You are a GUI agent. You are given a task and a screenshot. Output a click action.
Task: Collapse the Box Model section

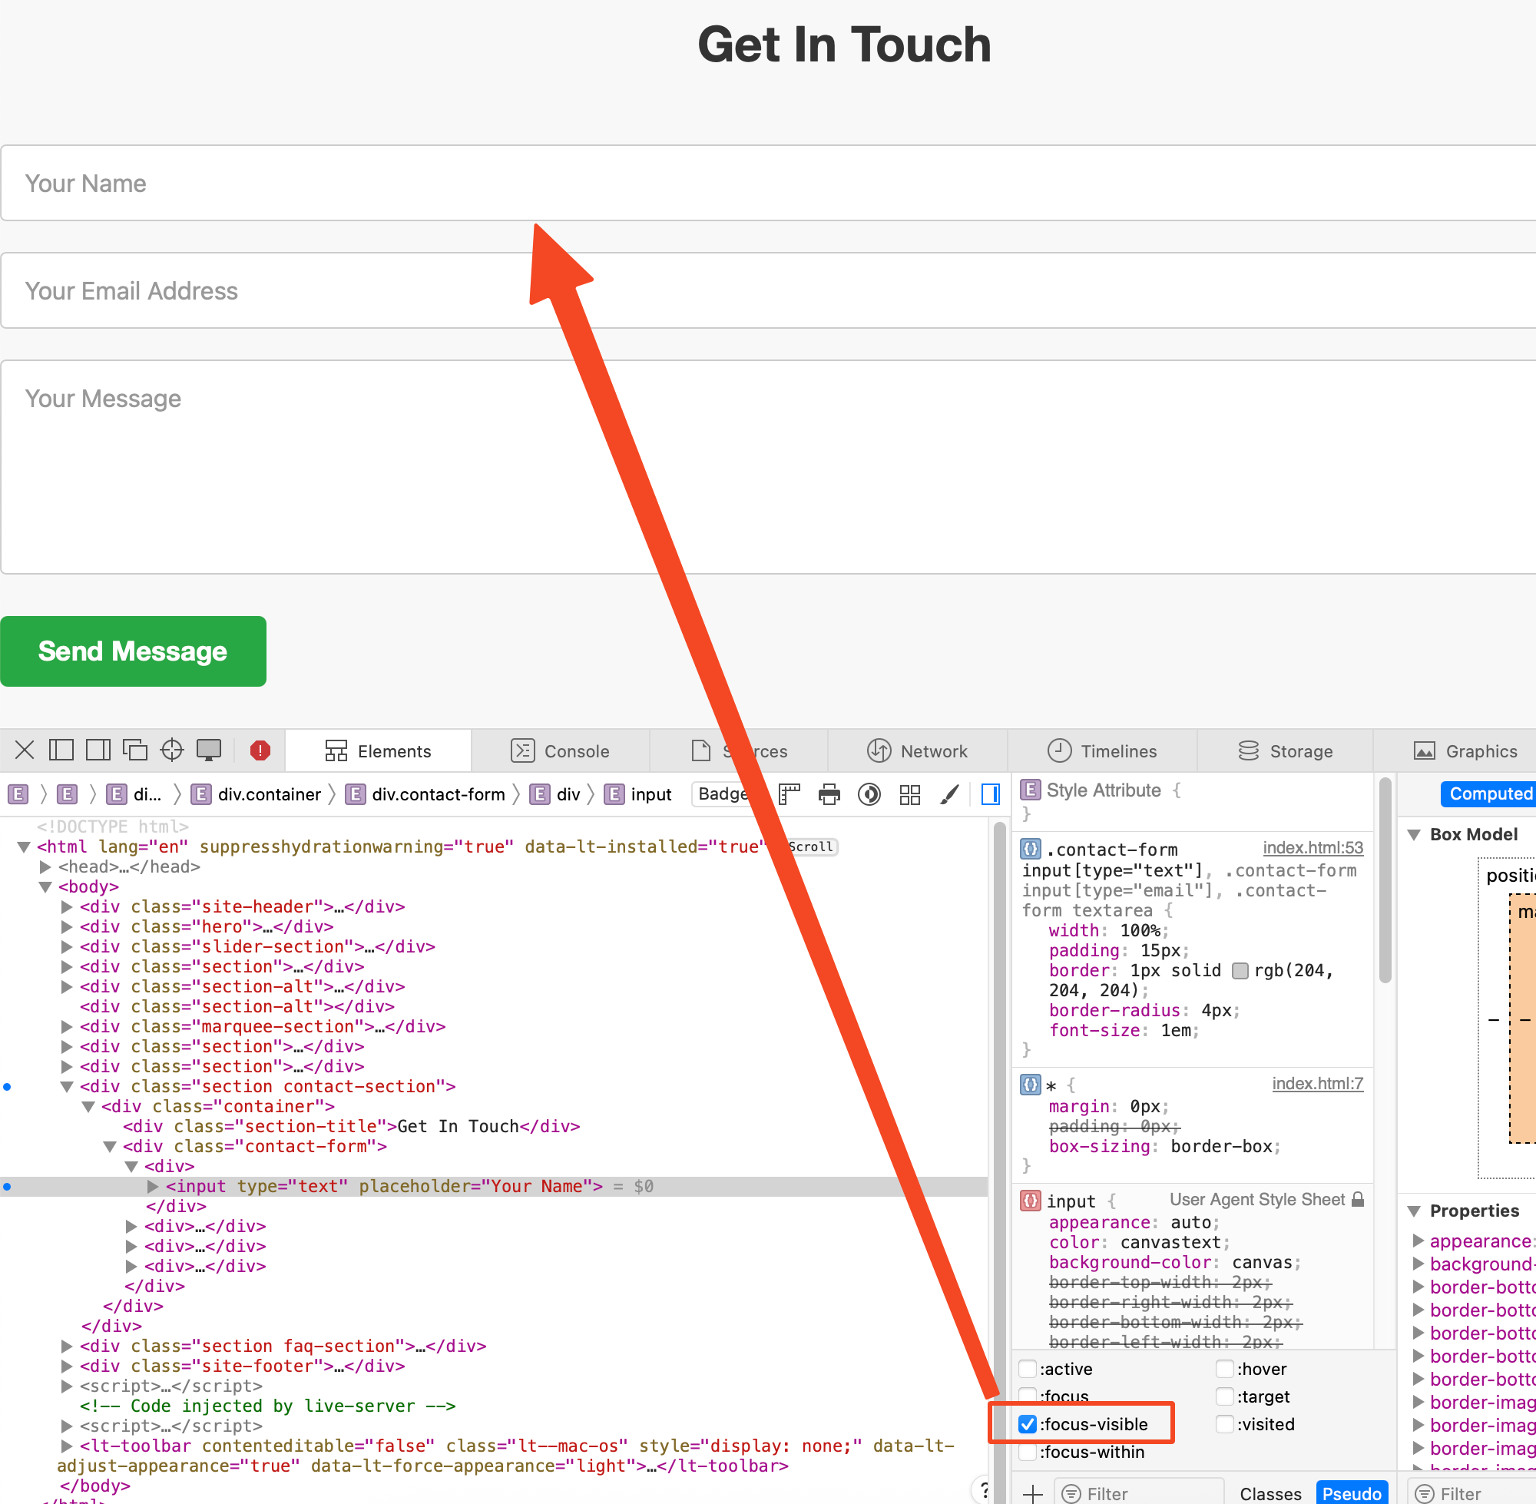(x=1415, y=834)
